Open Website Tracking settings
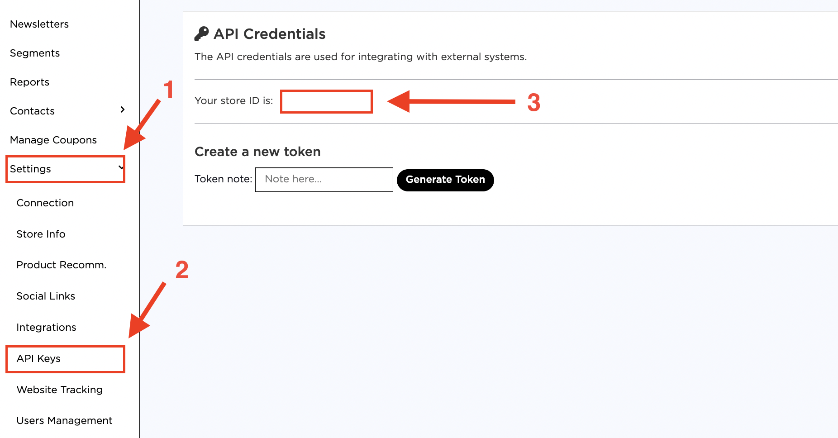This screenshot has height=438, width=838. coord(60,390)
